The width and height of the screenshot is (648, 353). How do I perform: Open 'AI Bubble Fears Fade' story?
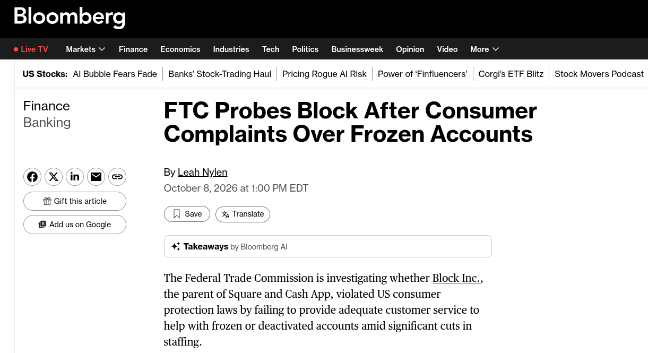pyautogui.click(x=115, y=74)
